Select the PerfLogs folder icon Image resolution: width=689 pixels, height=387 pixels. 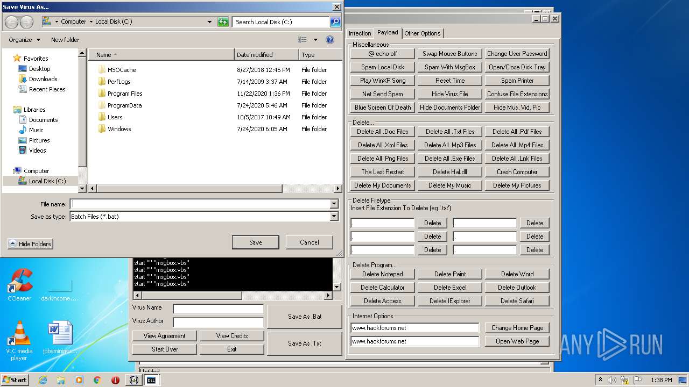102,82
